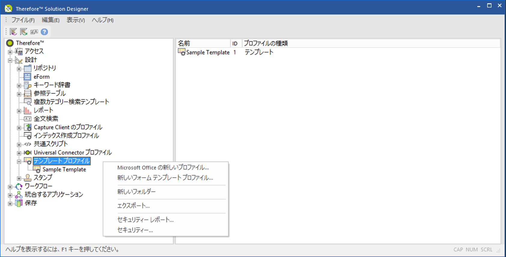Click the 全文検索 icon
The width and height of the screenshot is (506, 257).
click(x=28, y=119)
